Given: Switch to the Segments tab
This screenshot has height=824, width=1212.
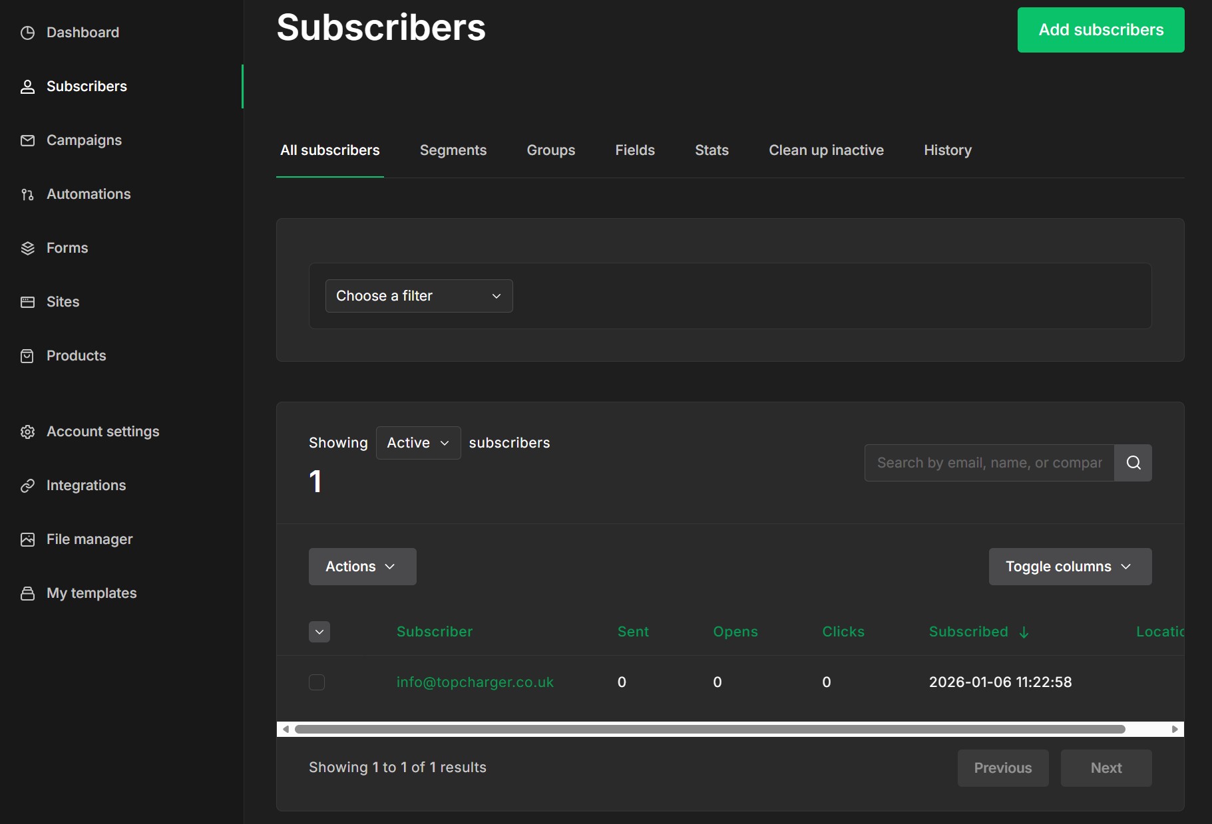Looking at the screenshot, I should 453,150.
